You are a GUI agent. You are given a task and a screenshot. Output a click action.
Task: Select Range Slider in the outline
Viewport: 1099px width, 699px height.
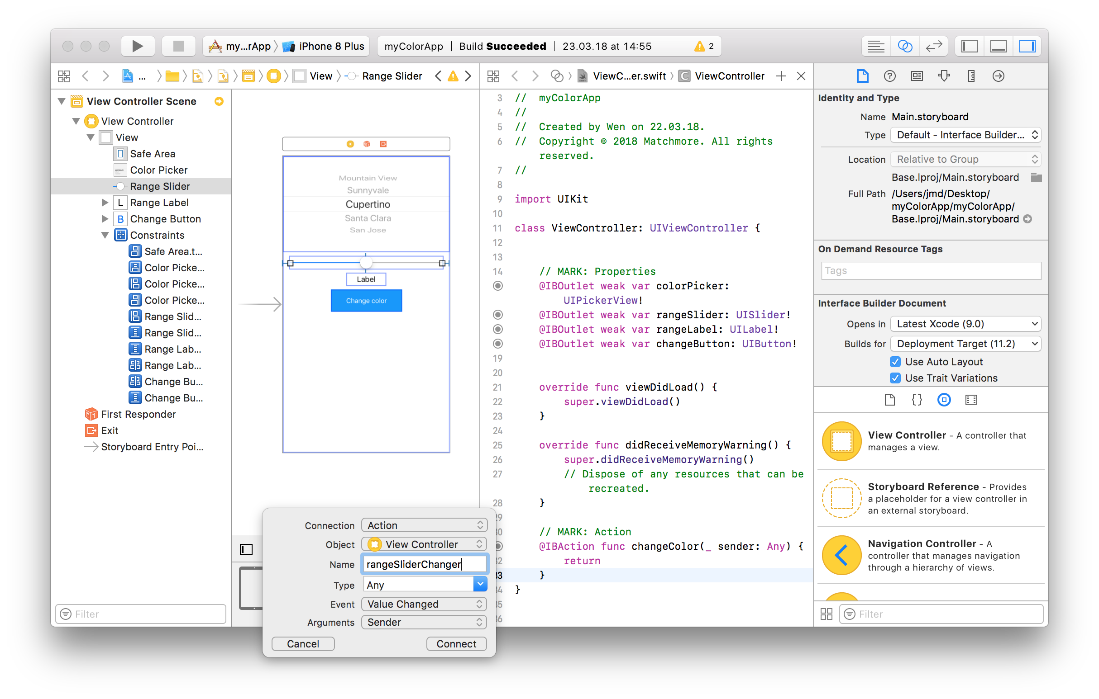pyautogui.click(x=160, y=186)
